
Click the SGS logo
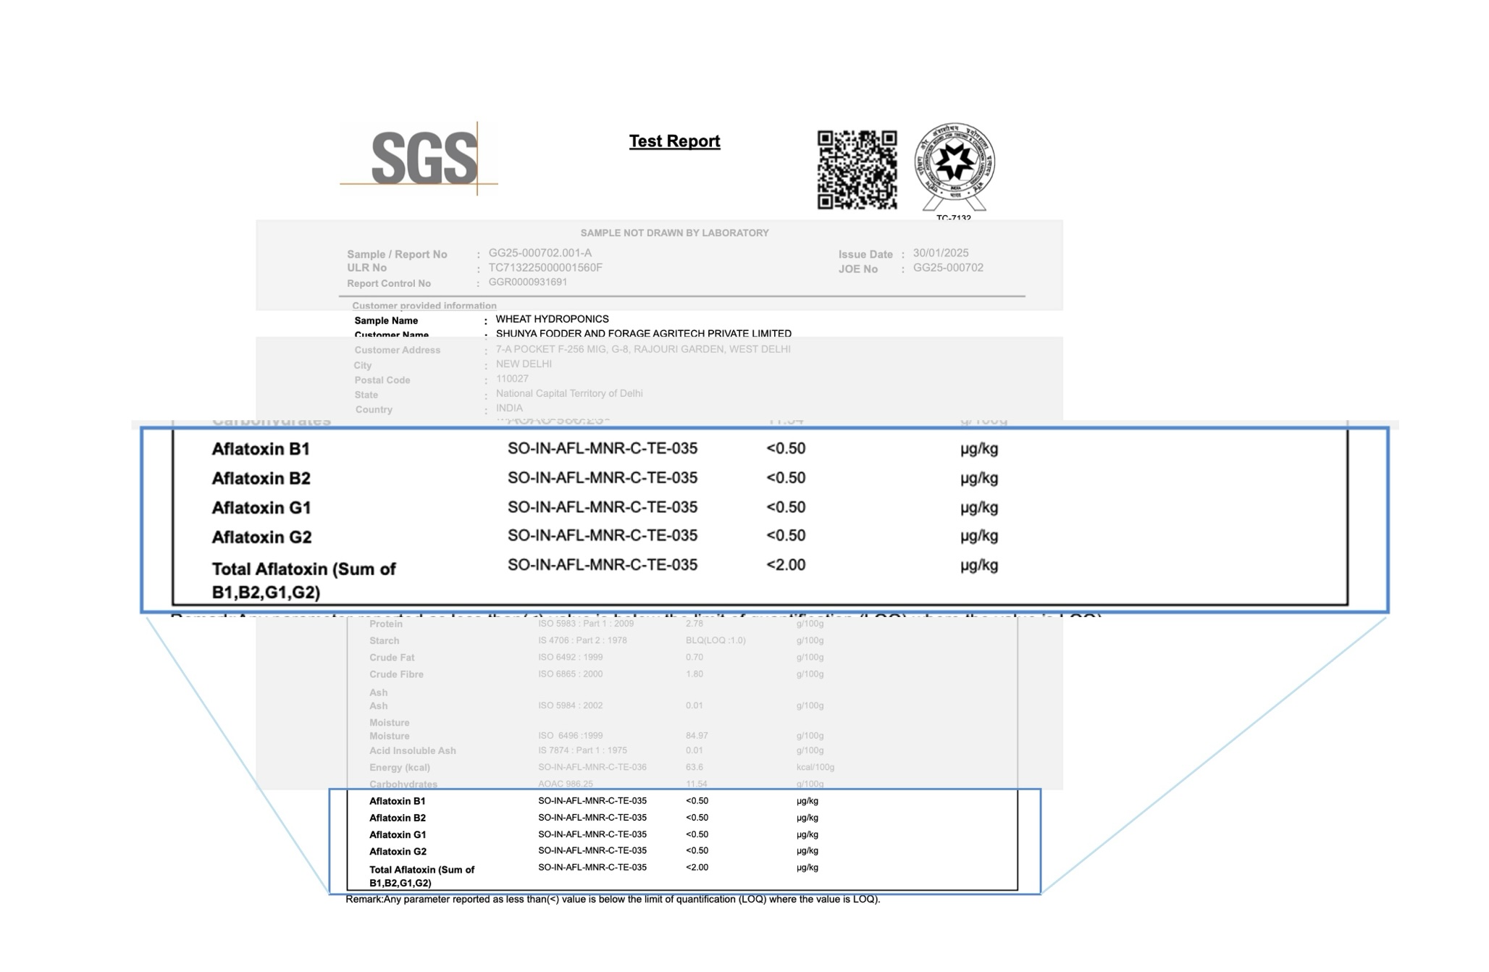point(420,158)
